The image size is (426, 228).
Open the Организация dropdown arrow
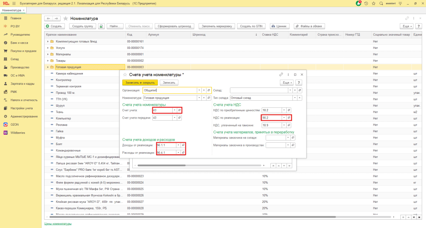(x=199, y=90)
